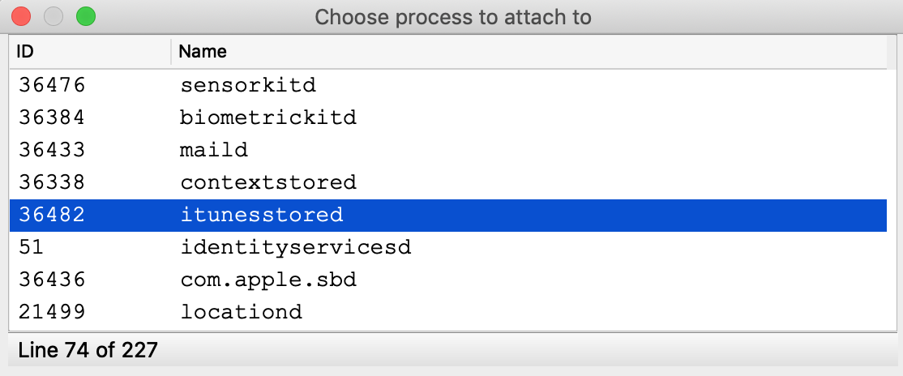
Task: Choose the biometrickitd process entry
Action: click(x=267, y=117)
